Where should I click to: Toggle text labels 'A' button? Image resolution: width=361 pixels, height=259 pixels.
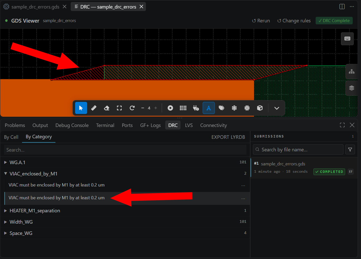click(209, 108)
